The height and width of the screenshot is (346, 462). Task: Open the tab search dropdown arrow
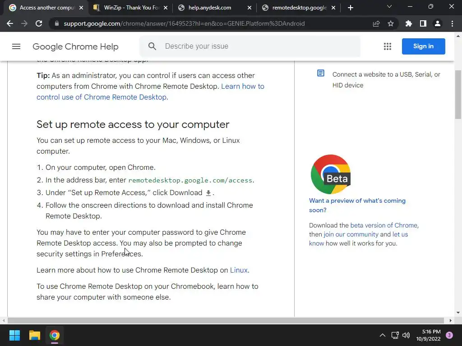(x=389, y=6)
